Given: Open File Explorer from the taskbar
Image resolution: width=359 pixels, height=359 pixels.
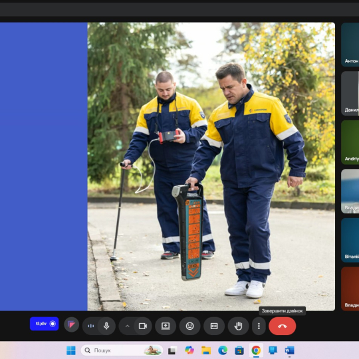Looking at the screenshot, I should coord(206,350).
